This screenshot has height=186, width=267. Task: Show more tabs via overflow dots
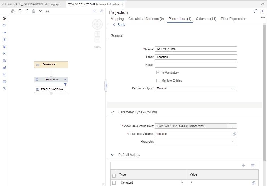tap(263, 17)
